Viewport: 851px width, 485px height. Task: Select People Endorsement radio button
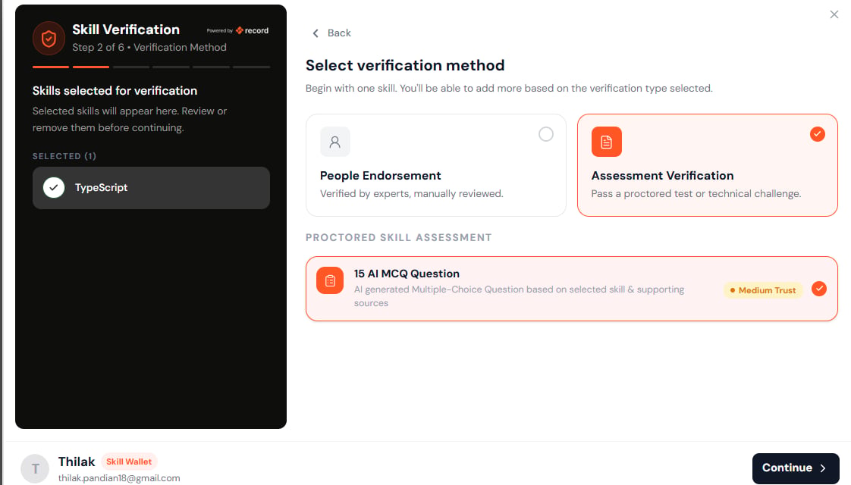point(546,134)
